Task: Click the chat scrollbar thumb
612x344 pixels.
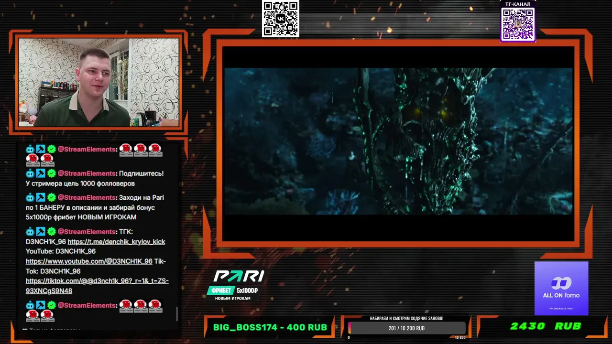Action: [177, 314]
